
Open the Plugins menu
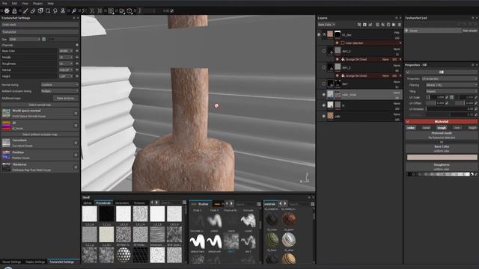tap(38, 3)
